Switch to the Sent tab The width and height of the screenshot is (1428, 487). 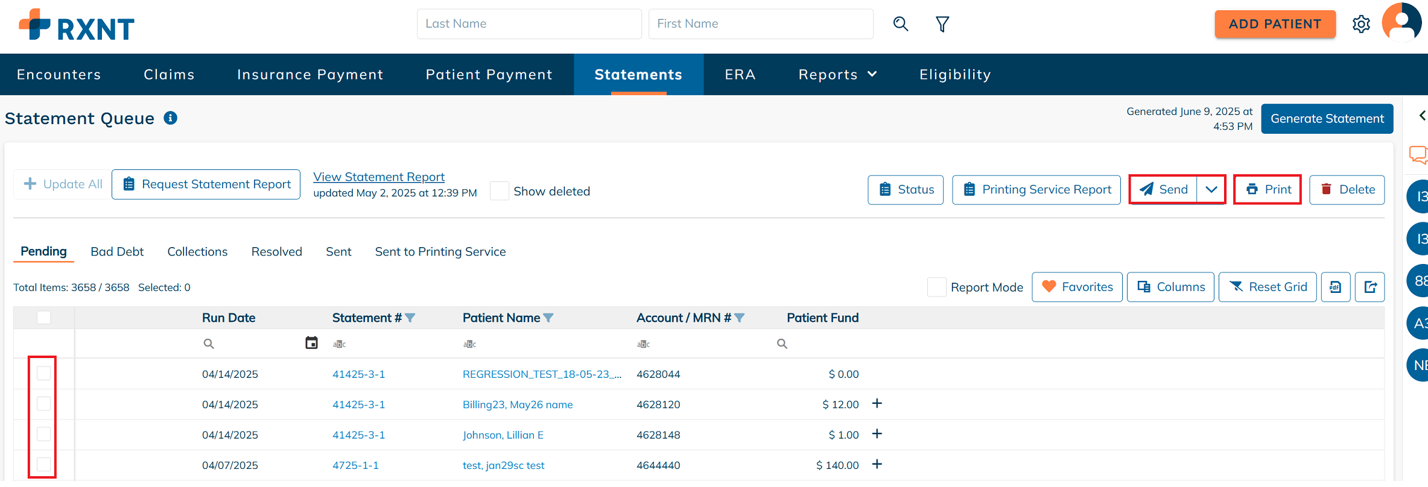[338, 251]
